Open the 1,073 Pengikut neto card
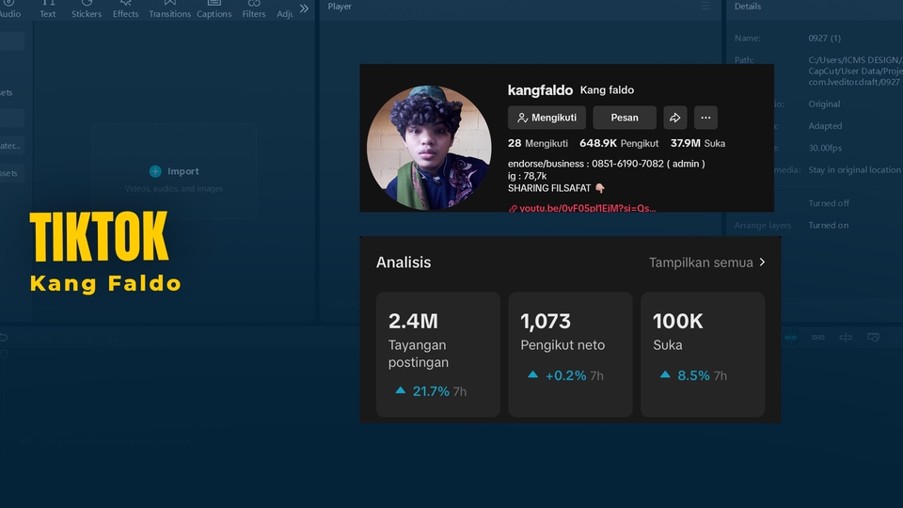 (570, 355)
